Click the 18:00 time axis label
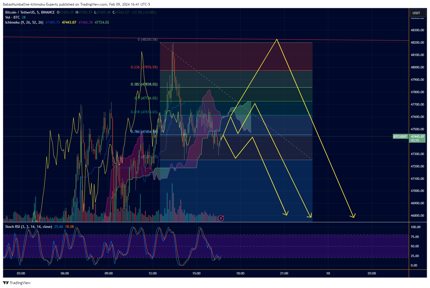430x288 pixels. click(240, 273)
